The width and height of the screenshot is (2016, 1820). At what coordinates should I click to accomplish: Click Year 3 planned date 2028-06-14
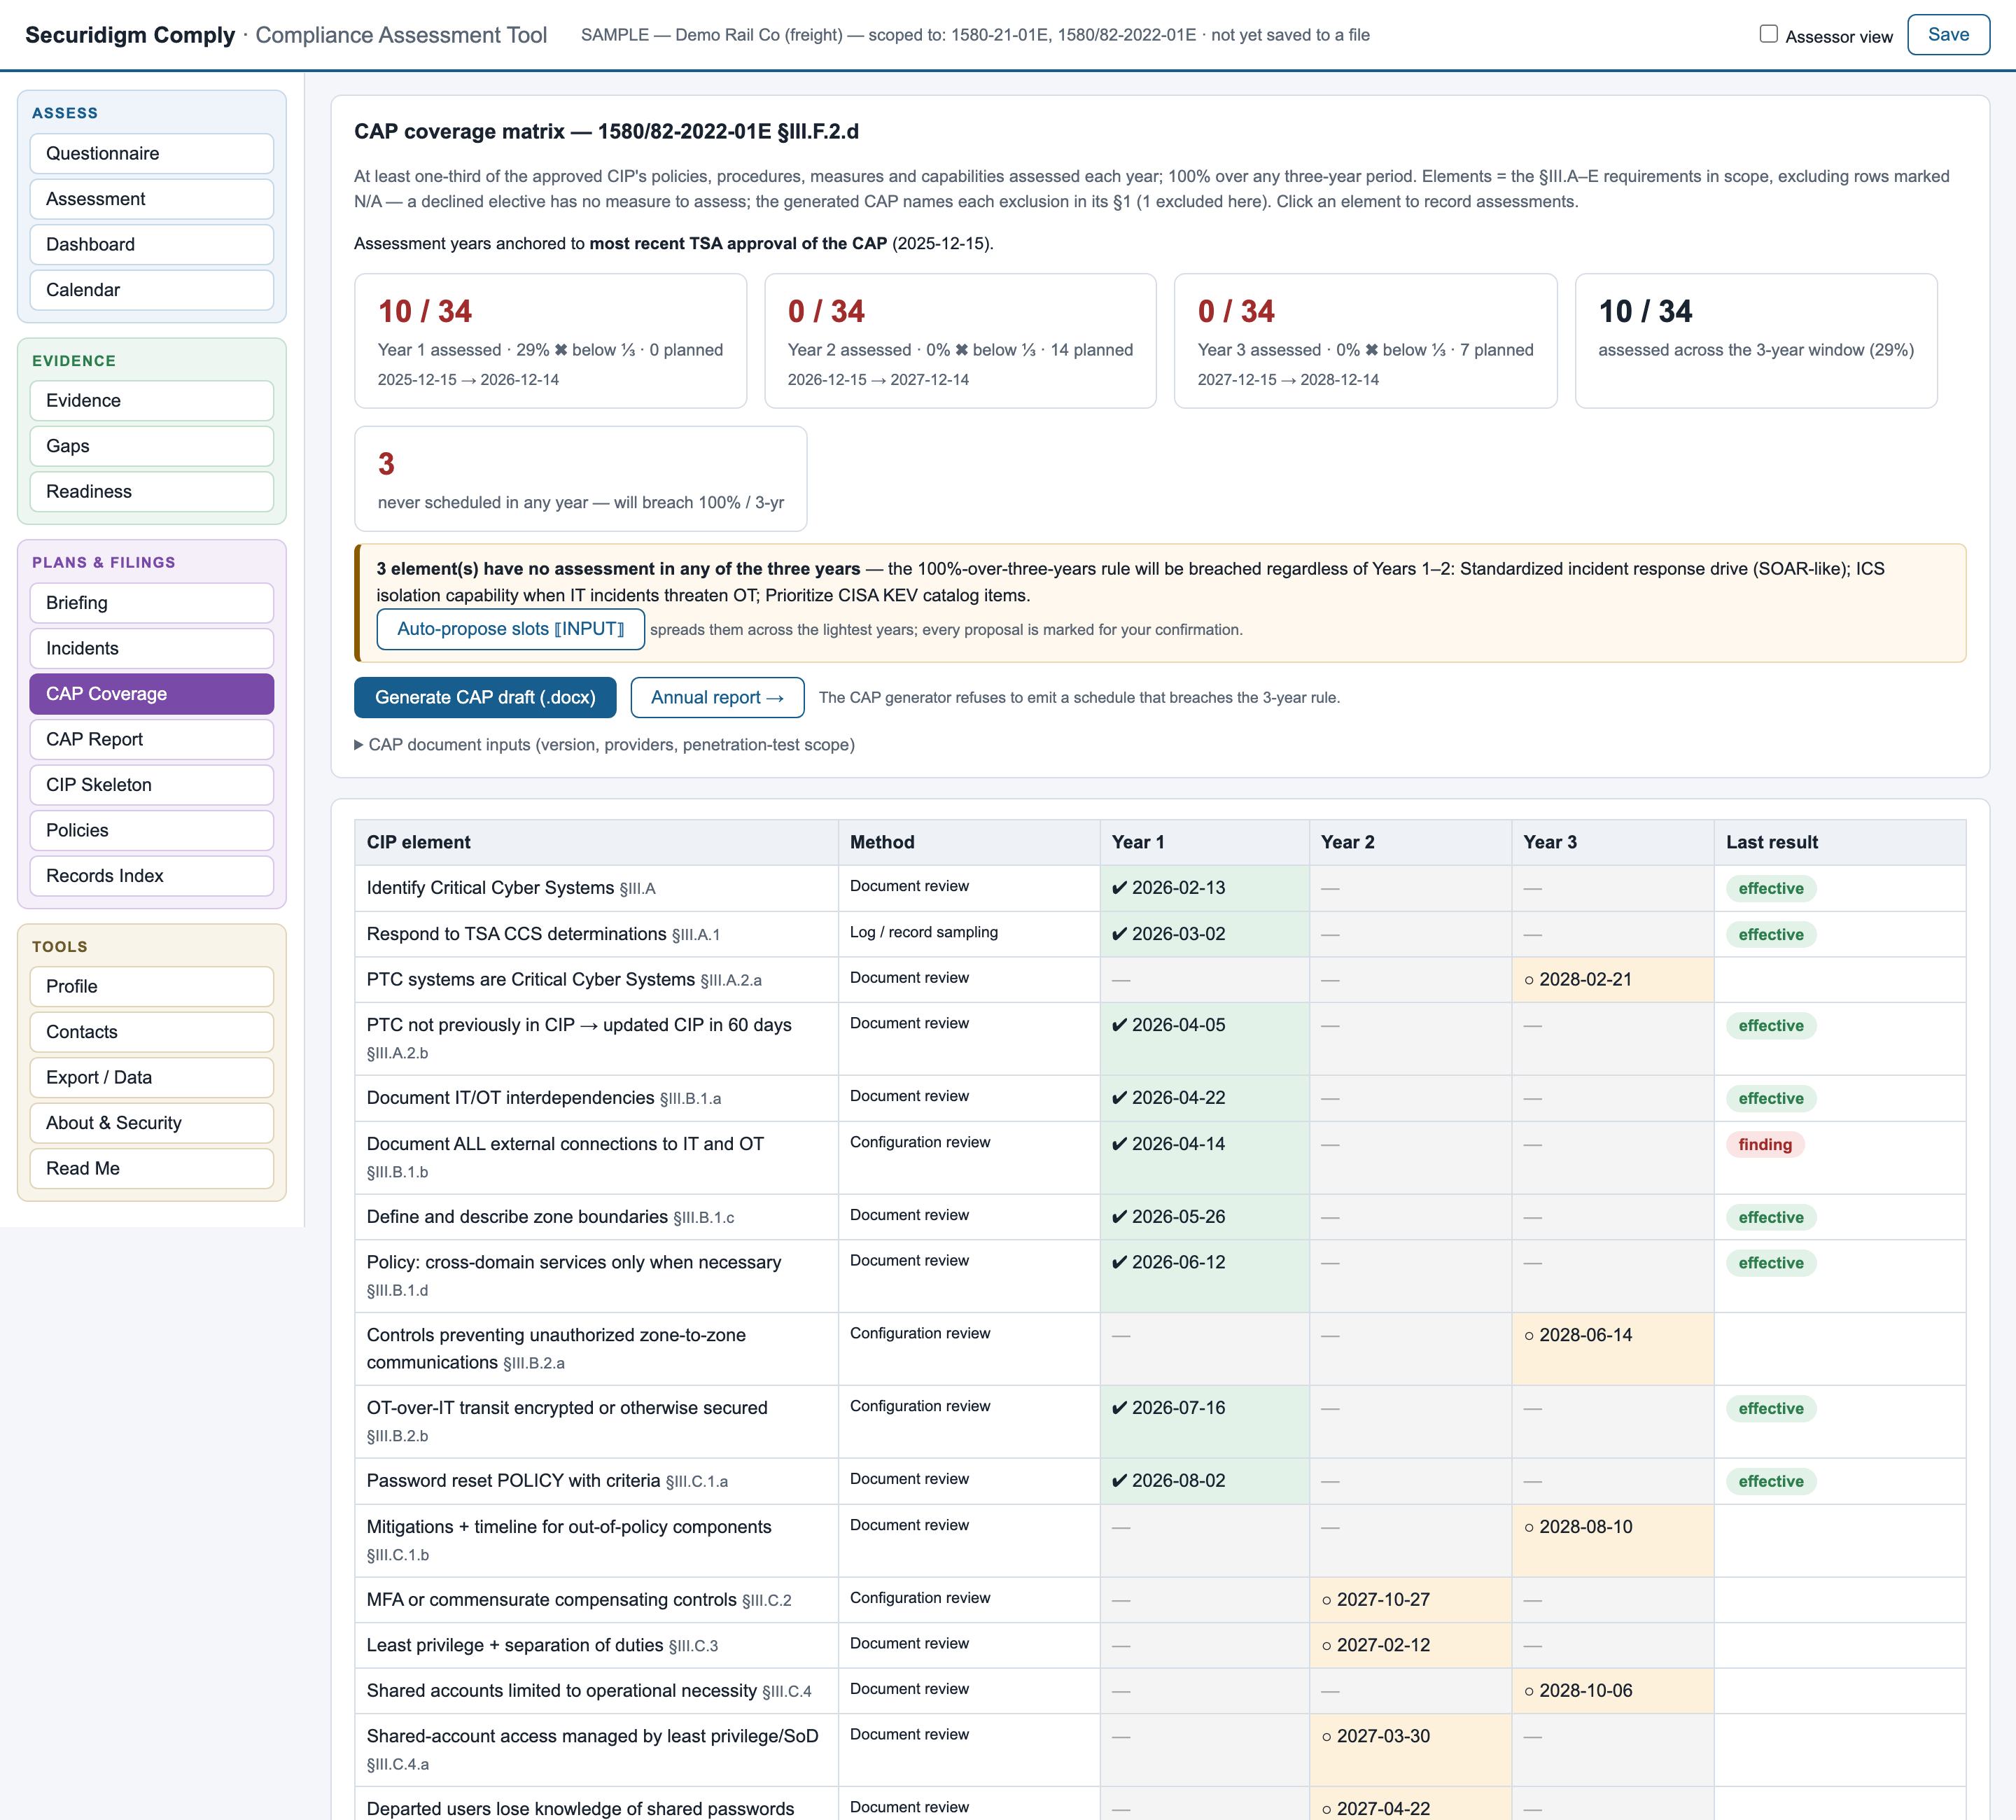tap(1612, 1349)
